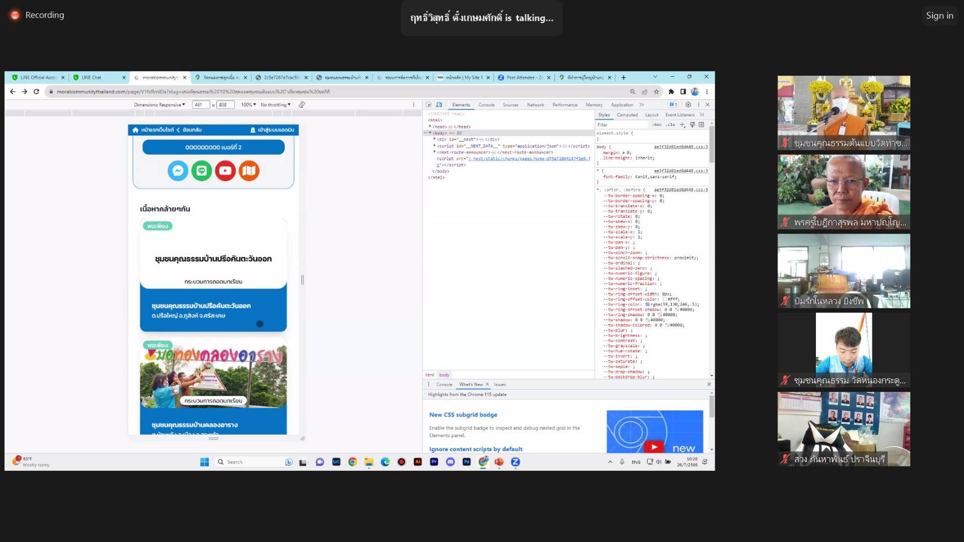964x542 pixels.
Task: Click Sign in on the Zoom window
Action: 939,16
